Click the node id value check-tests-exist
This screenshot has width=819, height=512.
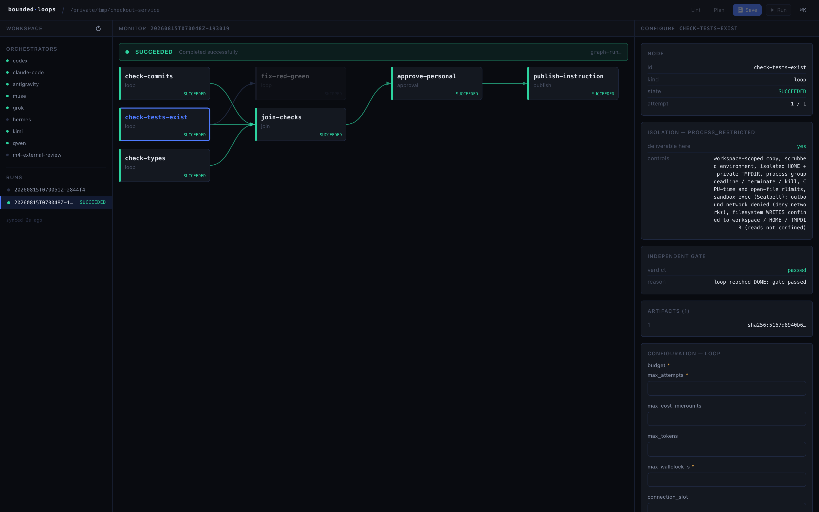click(780, 67)
